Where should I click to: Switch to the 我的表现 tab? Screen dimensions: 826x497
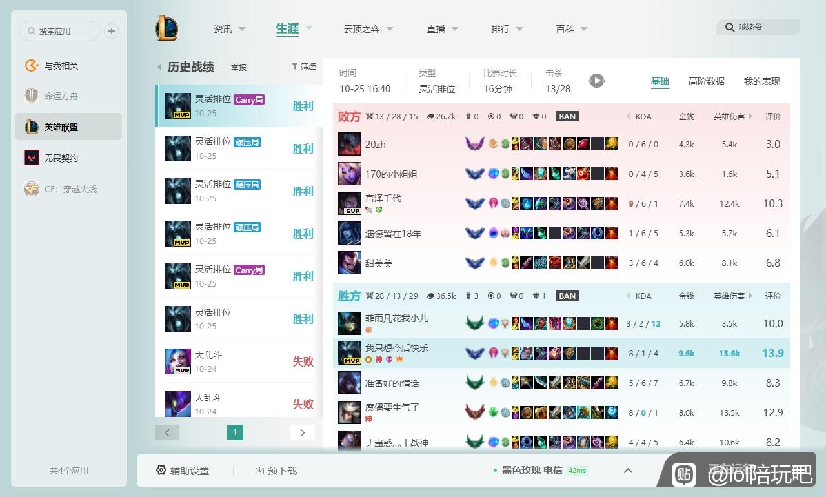pos(762,81)
